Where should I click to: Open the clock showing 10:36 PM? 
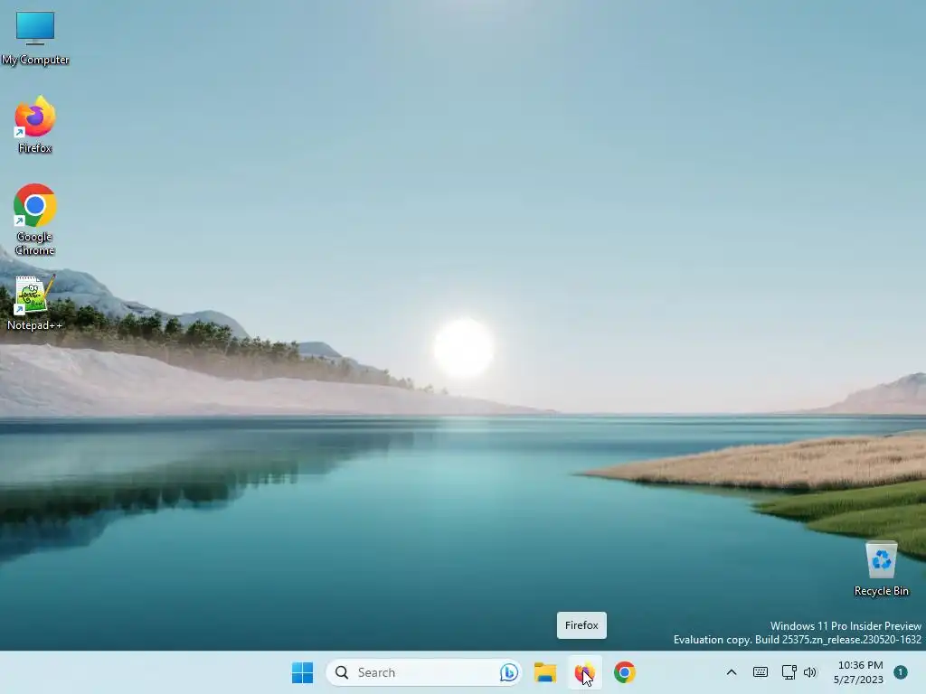(859, 672)
